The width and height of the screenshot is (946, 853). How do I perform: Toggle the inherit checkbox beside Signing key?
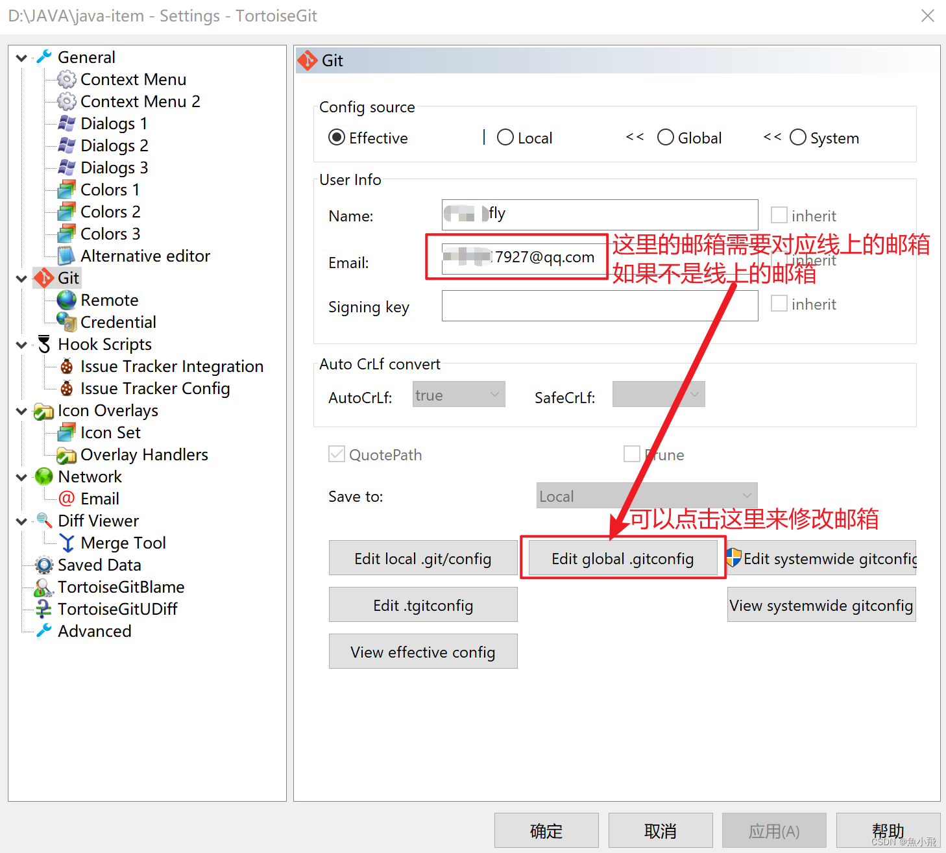point(779,303)
